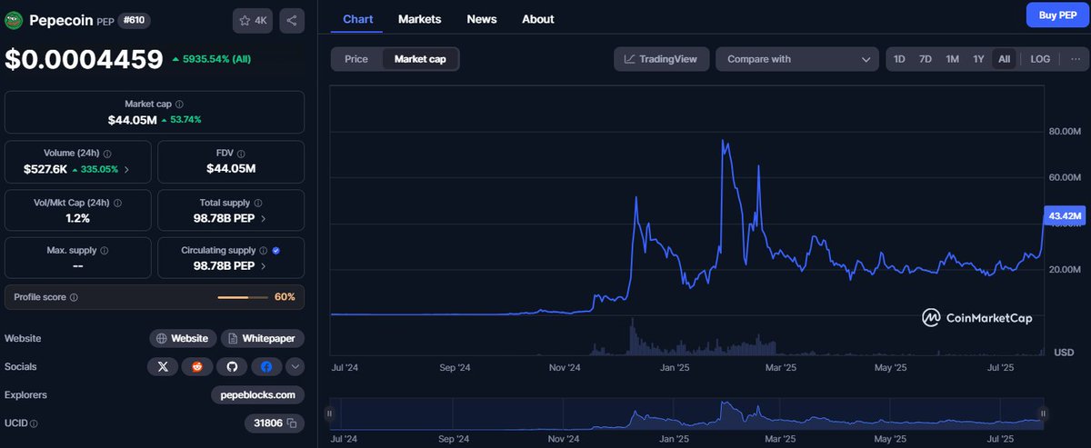This screenshot has height=448, width=1091.
Task: Expand Total supply 98.78B PEP arrow
Action: [x=264, y=218]
